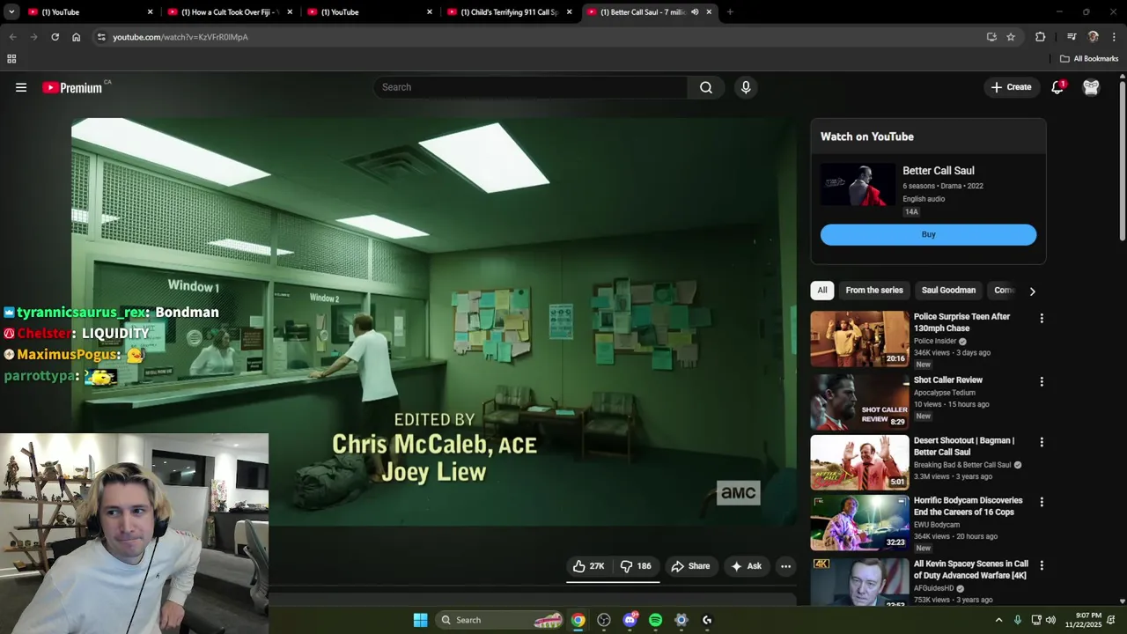Open options for Desert Shootout video
The image size is (1127, 634).
point(1042,442)
